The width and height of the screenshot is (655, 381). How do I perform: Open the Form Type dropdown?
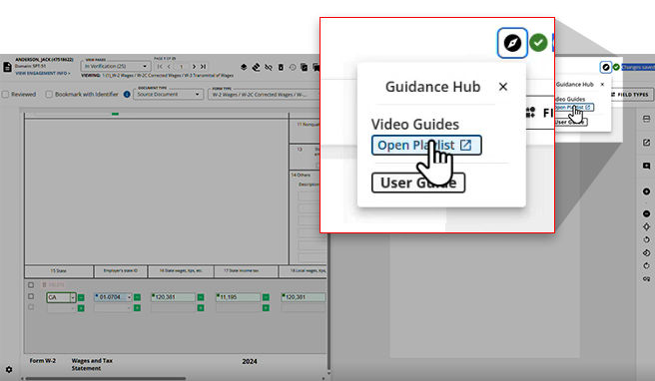[264, 95]
